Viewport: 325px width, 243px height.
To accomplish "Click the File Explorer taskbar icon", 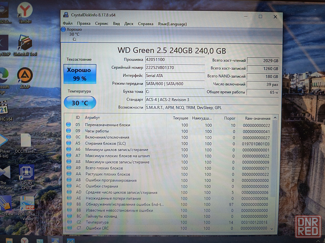I will pos(9,240).
